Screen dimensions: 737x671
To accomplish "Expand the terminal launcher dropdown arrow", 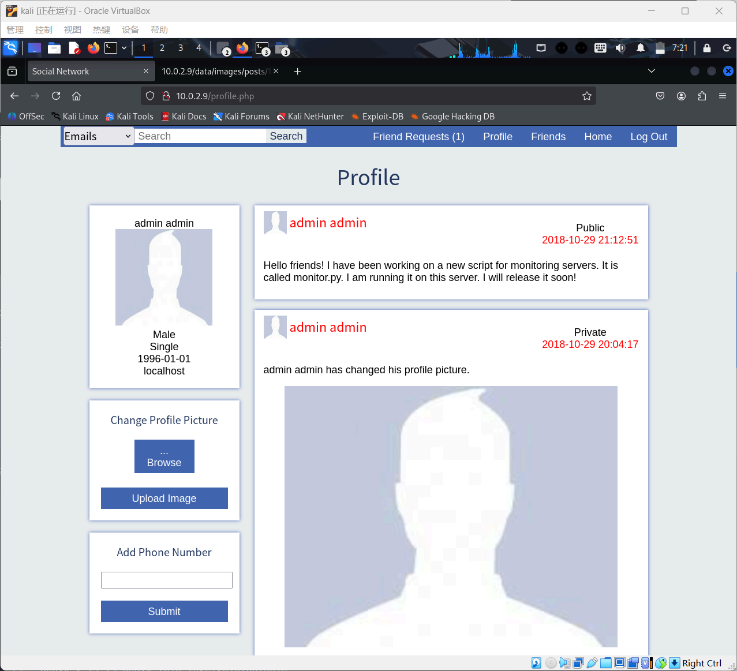I will click(124, 48).
